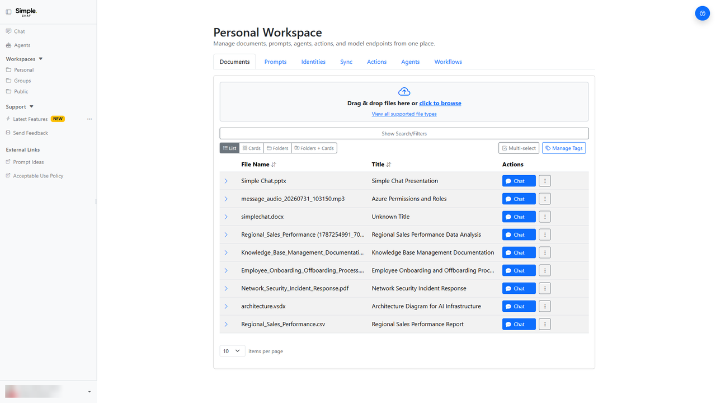Click Show Search/Filters button
Image resolution: width=716 pixels, height=403 pixels.
[404, 134]
